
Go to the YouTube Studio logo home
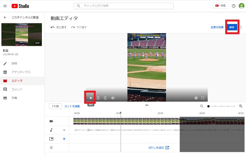click(20, 6)
